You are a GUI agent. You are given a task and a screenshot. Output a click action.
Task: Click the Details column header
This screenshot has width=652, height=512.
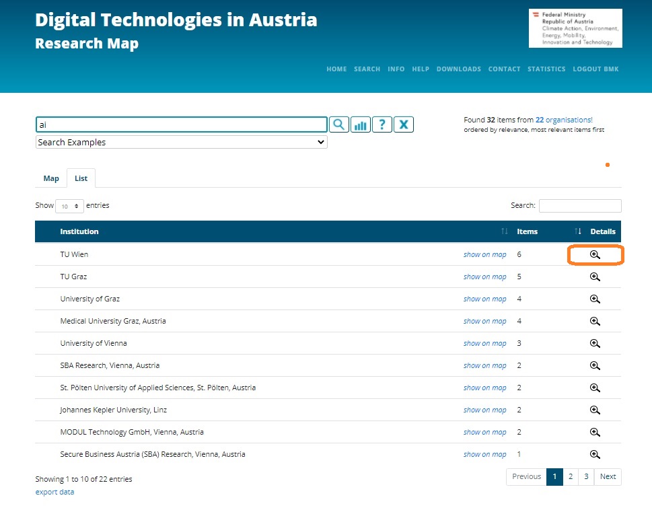point(603,231)
